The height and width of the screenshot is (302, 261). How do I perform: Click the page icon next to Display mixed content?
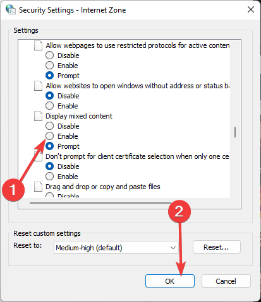38,116
